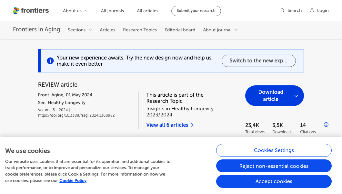The height and width of the screenshot is (194, 342).
Task: Click the blue info icon in banner
Action: 50,61
